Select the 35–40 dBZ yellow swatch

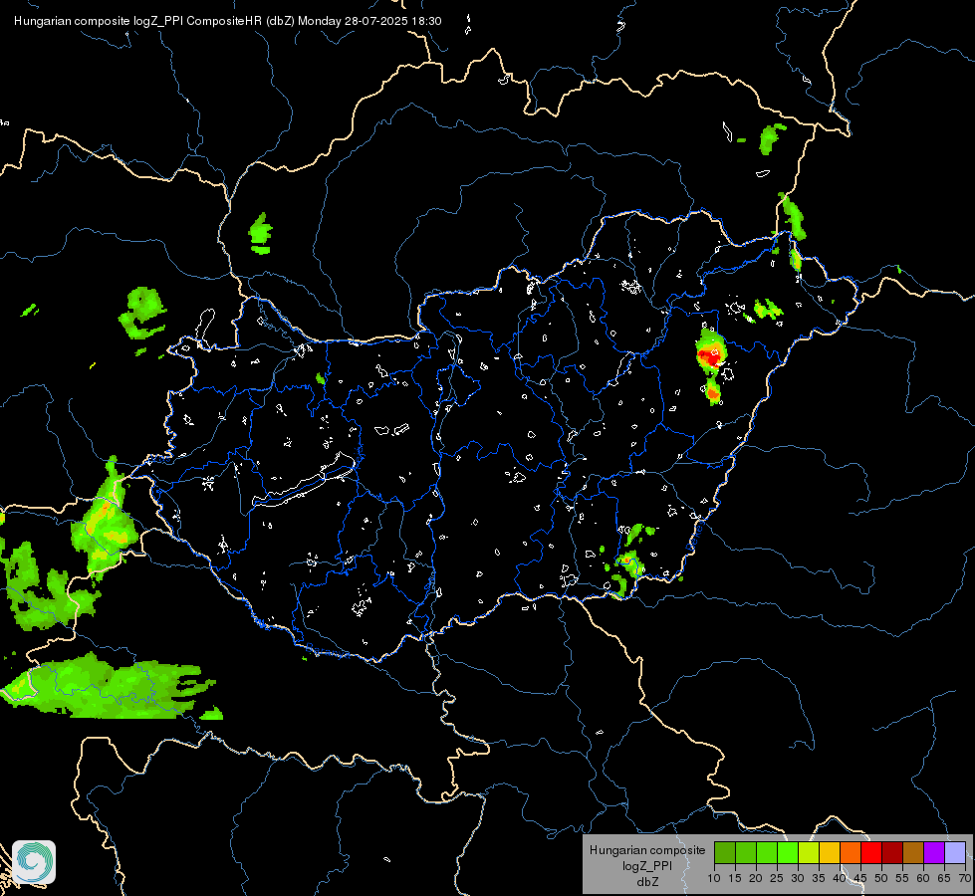click(830, 852)
